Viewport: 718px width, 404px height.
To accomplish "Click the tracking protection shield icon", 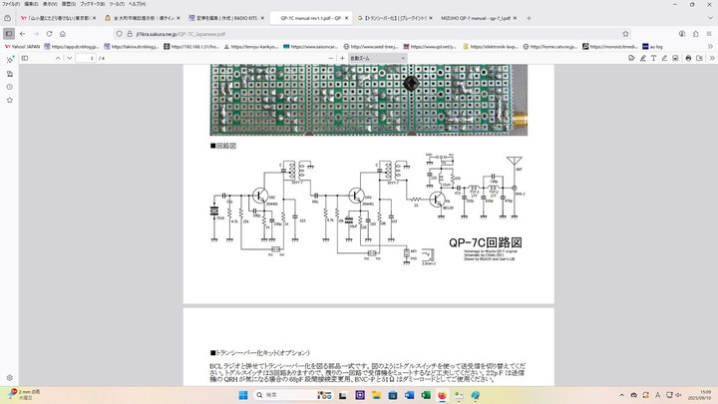I will pos(120,34).
